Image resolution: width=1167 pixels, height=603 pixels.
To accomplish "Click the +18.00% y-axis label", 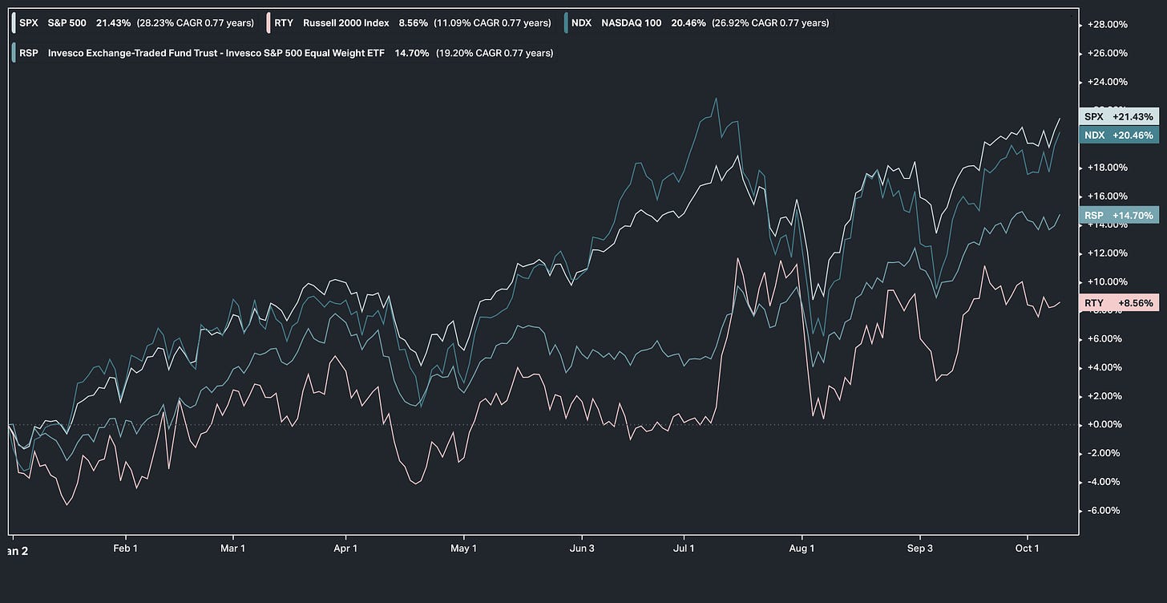I will (1108, 168).
